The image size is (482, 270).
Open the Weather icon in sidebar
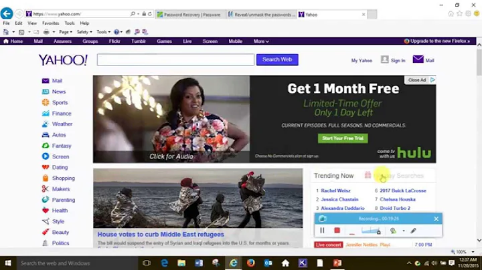[x=46, y=124]
